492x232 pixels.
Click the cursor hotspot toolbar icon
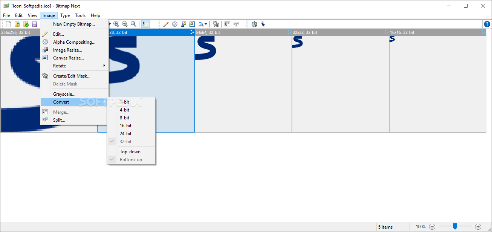coord(263,24)
